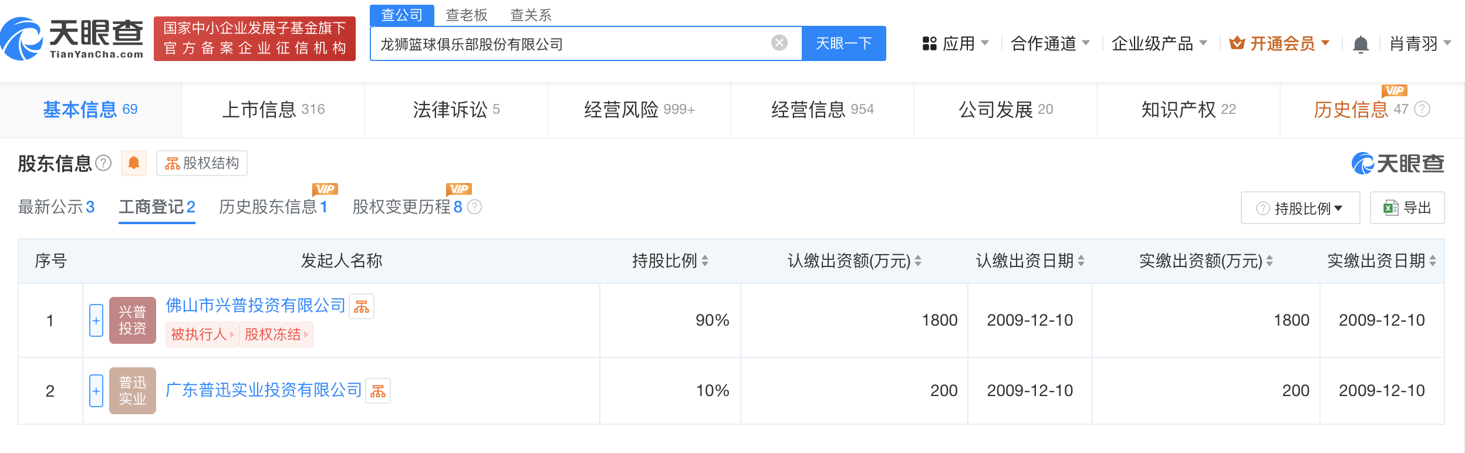Click the 股权冻结 risk tag
This screenshot has height=453, width=1465.
click(x=276, y=334)
